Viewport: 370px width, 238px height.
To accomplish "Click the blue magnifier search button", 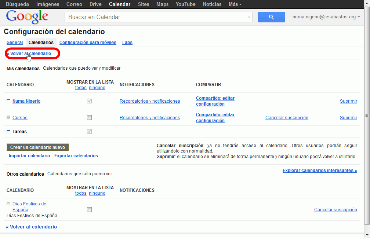I will click(x=271, y=17).
